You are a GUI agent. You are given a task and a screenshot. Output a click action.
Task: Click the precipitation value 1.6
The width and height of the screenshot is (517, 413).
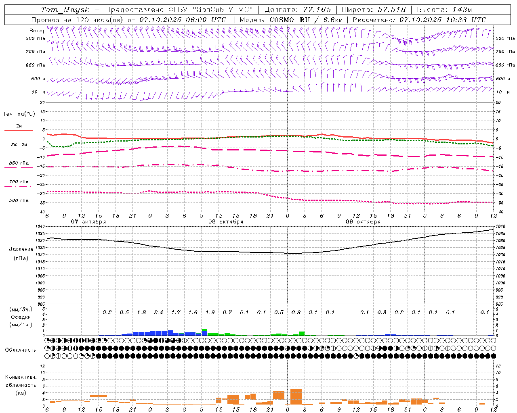click(193, 312)
